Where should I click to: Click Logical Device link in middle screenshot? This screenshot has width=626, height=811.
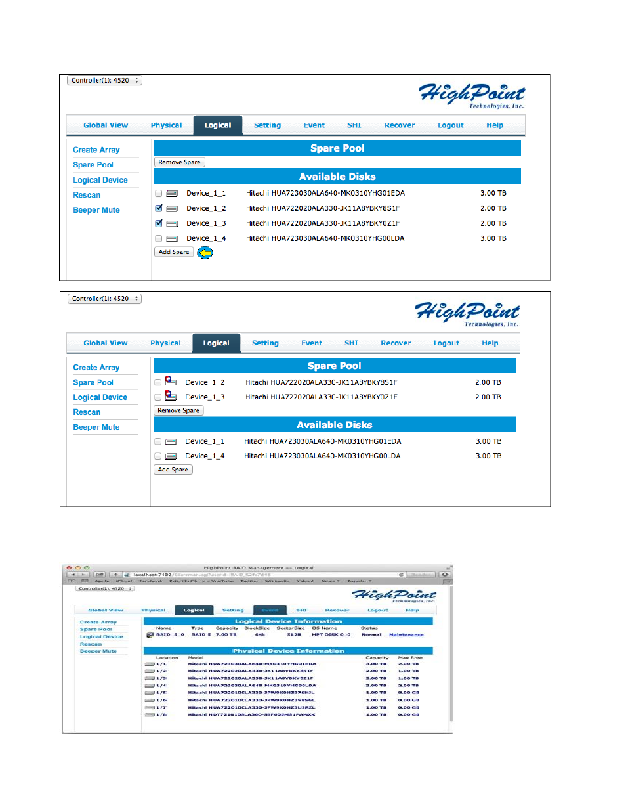point(100,397)
